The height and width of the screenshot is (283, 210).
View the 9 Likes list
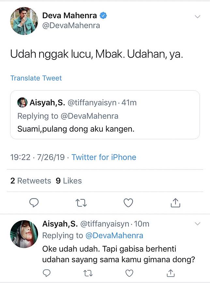[68, 181]
